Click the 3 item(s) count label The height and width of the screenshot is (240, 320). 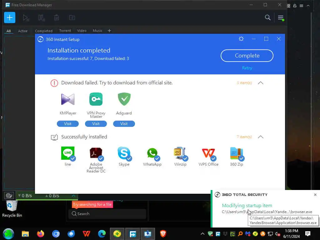click(244, 83)
